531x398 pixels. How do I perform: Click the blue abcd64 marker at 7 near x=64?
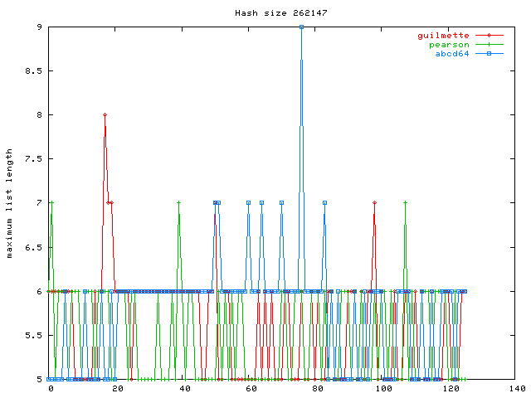click(261, 202)
